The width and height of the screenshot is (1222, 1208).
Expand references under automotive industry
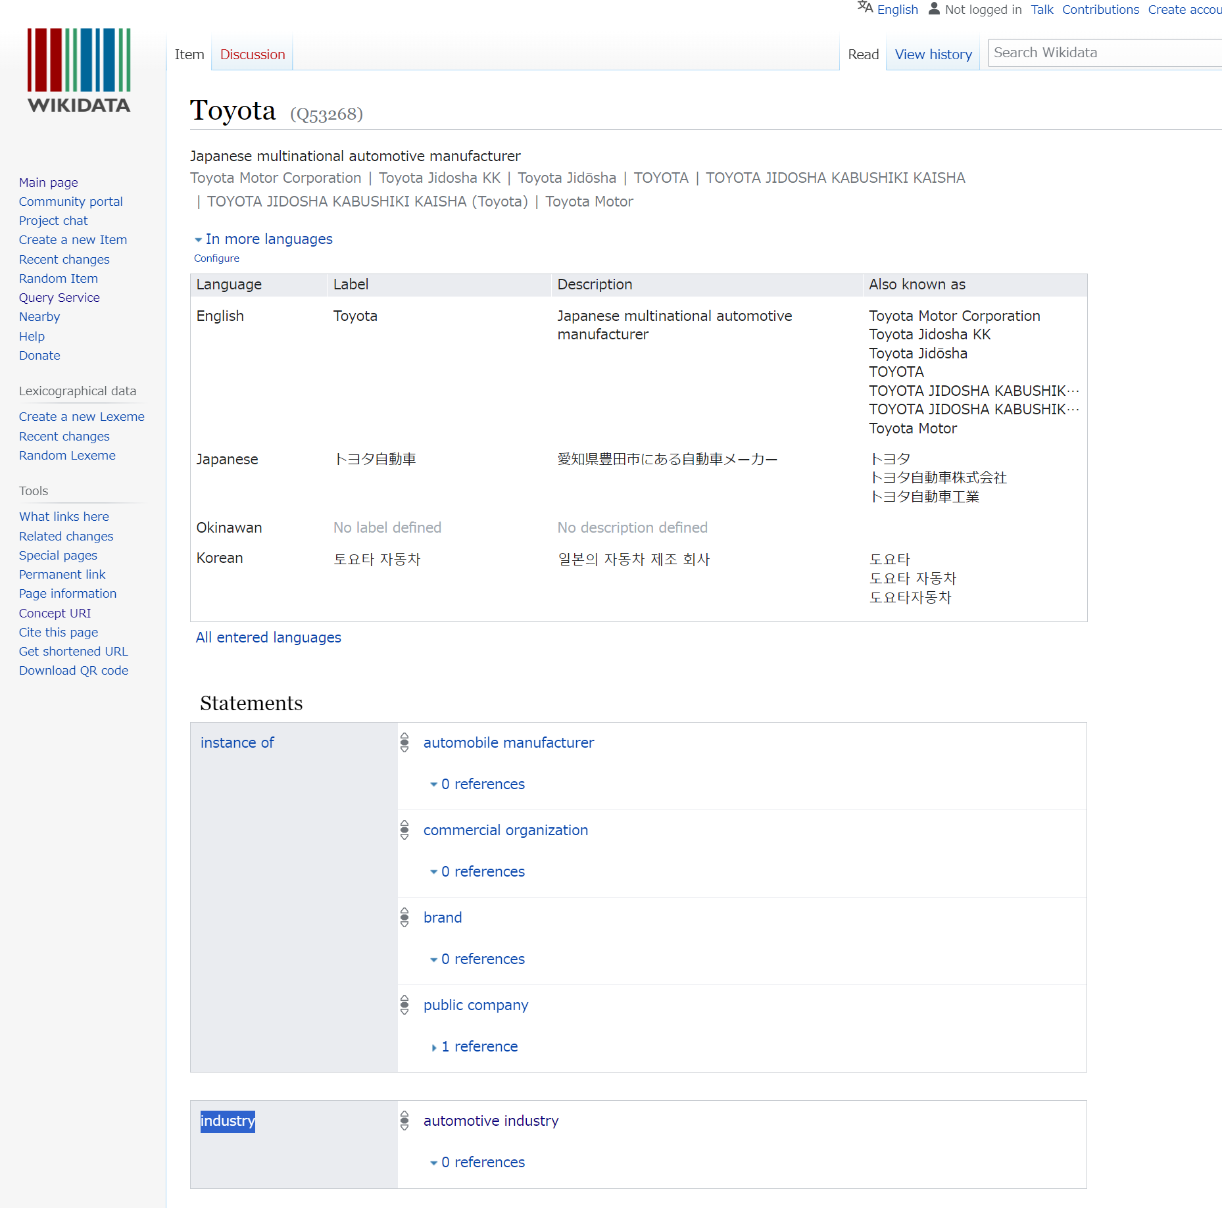pos(477,1162)
